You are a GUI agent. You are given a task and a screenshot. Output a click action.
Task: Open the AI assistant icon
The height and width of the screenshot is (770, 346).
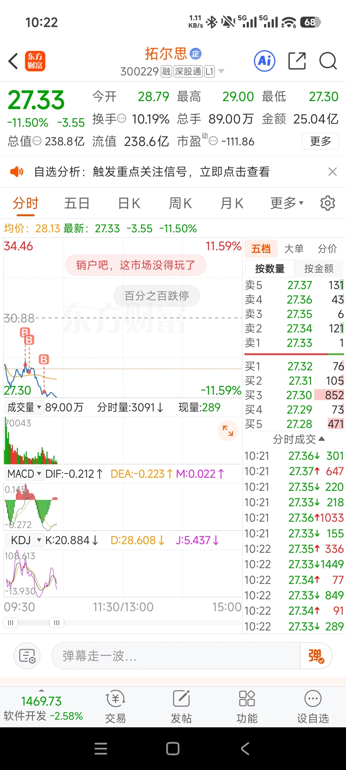pyautogui.click(x=265, y=61)
